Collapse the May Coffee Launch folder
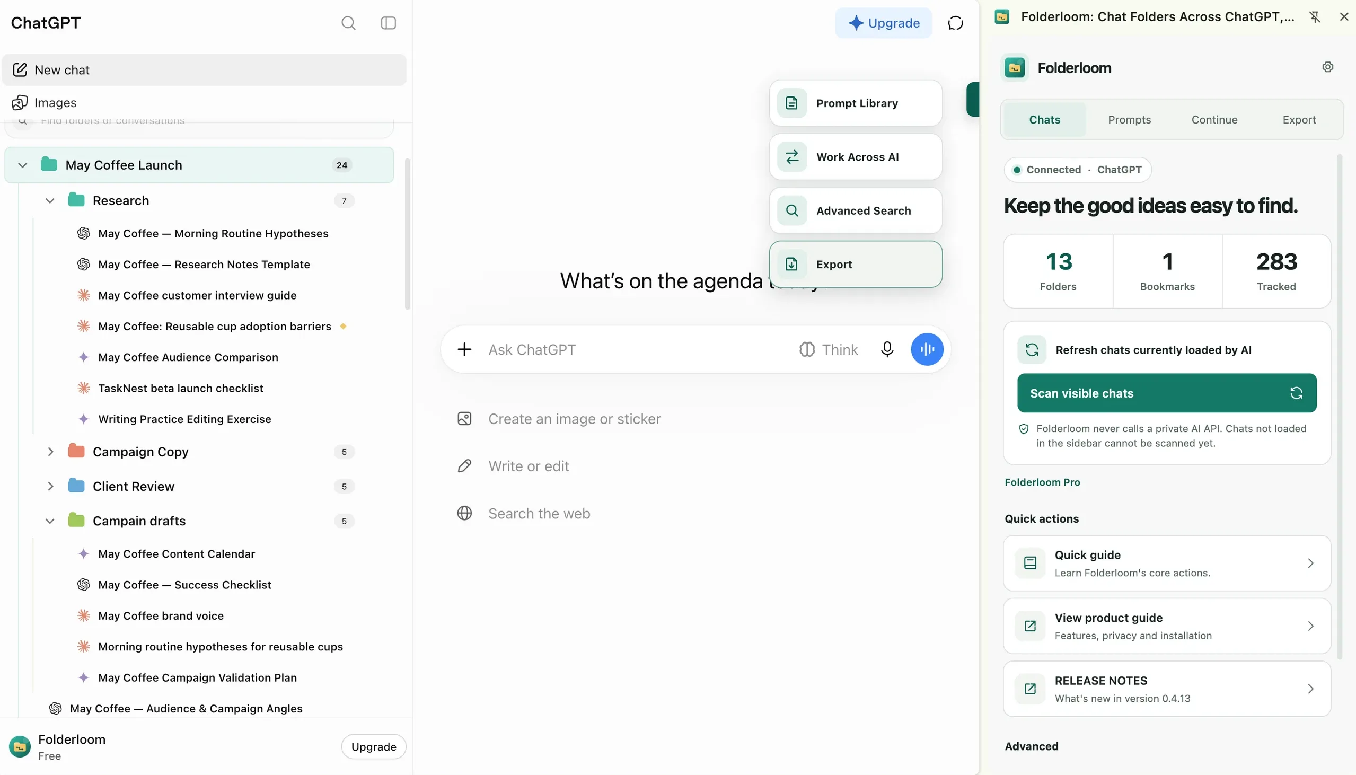 [22, 165]
